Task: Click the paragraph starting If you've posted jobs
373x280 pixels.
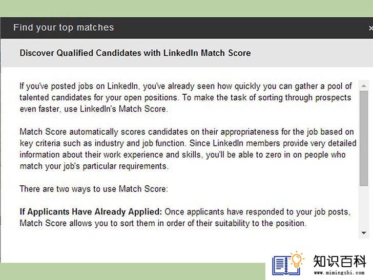Action: point(186,97)
